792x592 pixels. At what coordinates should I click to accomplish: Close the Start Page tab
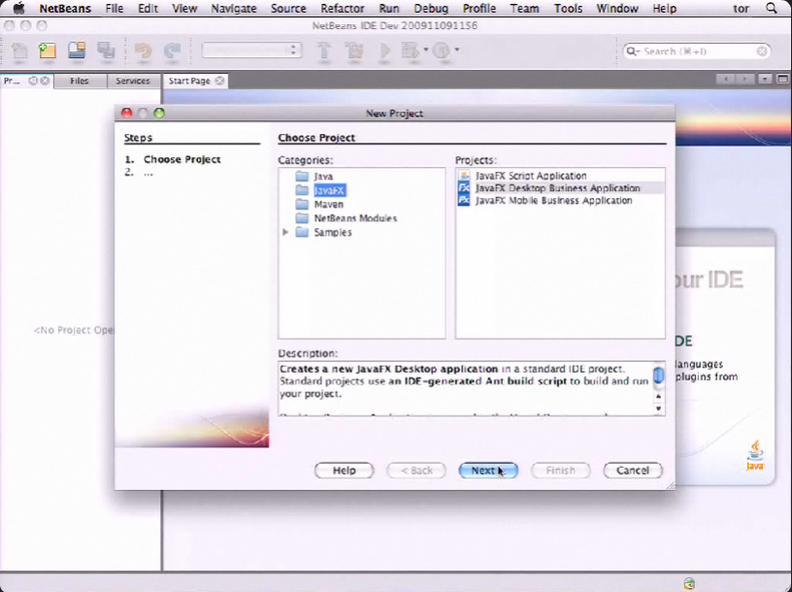(x=219, y=81)
